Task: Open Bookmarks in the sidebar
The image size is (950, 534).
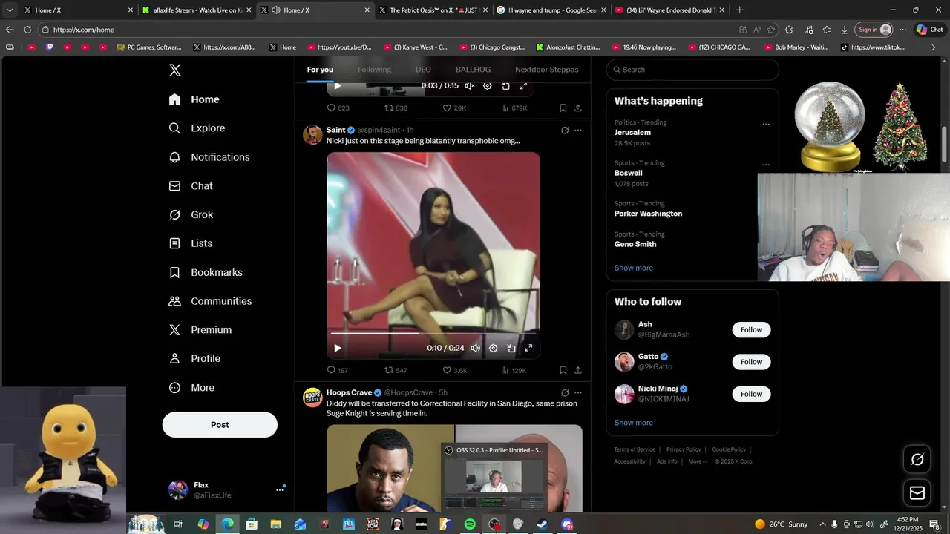Action: click(206, 272)
